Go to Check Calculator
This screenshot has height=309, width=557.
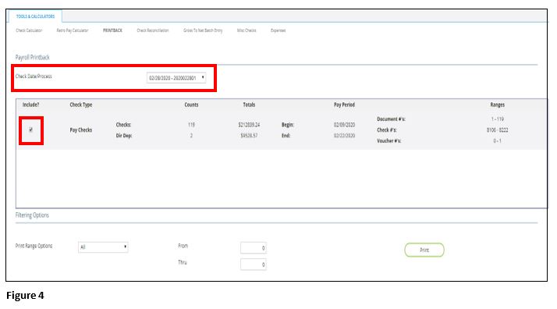[29, 30]
